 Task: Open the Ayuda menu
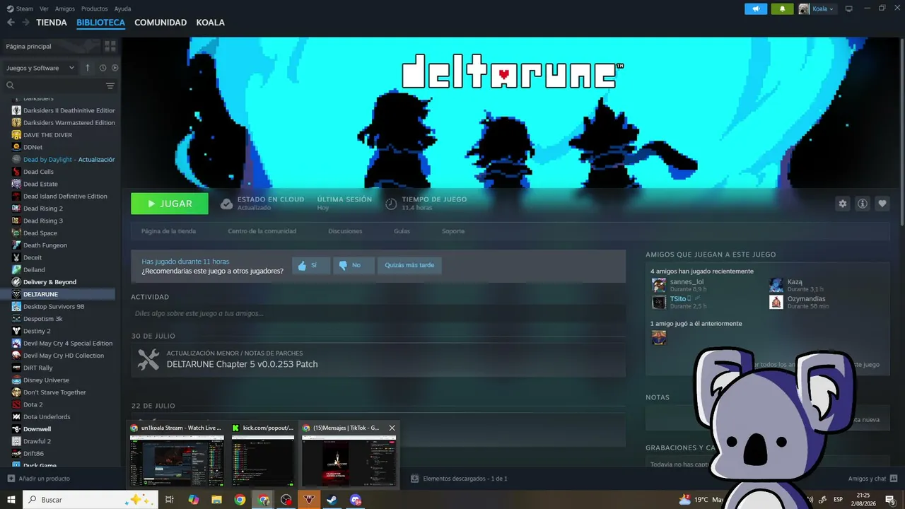coord(122,8)
